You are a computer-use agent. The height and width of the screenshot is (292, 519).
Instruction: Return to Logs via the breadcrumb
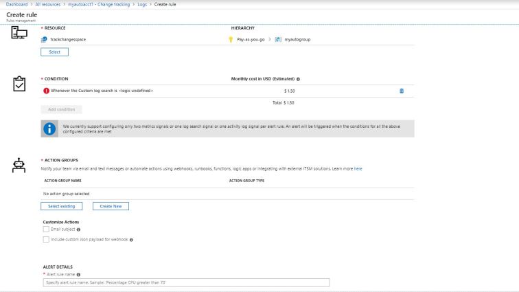pyautogui.click(x=142, y=5)
